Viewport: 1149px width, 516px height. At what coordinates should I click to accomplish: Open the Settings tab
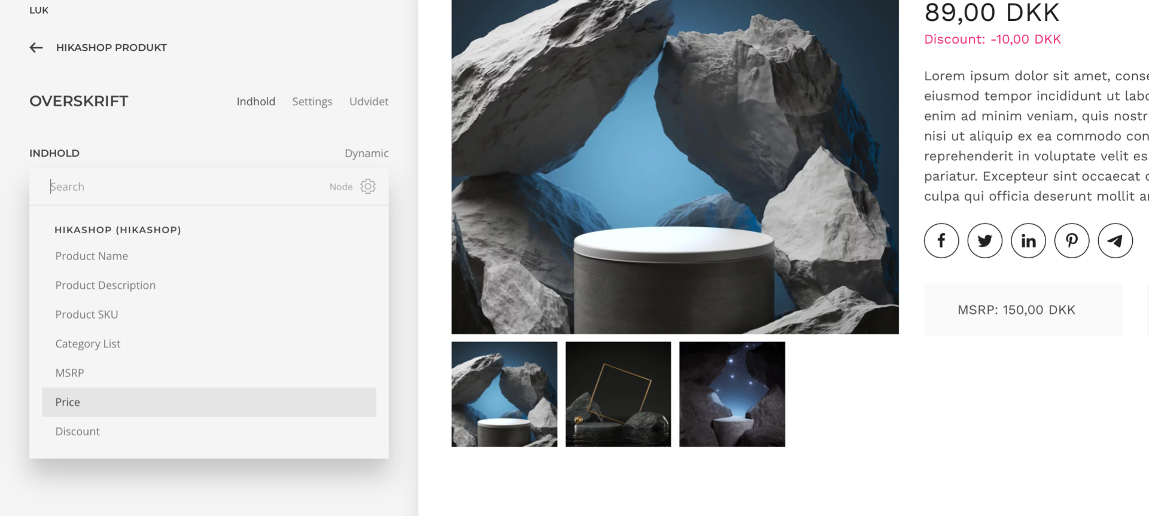click(x=312, y=102)
